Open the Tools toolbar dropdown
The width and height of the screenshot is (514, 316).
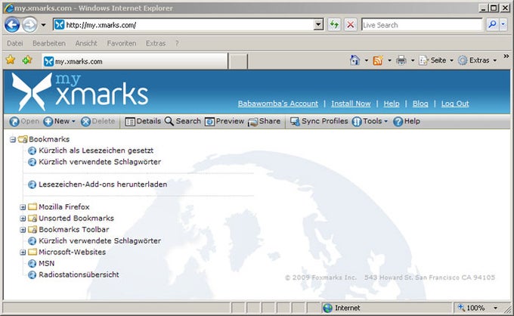[370, 121]
